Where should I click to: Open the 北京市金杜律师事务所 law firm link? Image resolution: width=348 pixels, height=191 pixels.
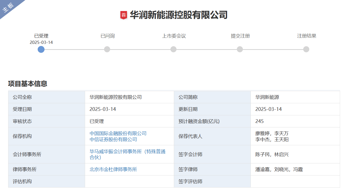(x=113, y=169)
